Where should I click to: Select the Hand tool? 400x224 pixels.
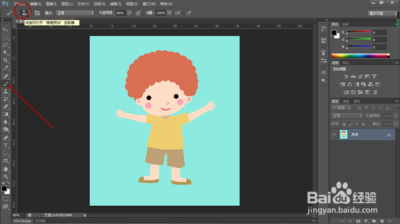[x=5, y=169]
